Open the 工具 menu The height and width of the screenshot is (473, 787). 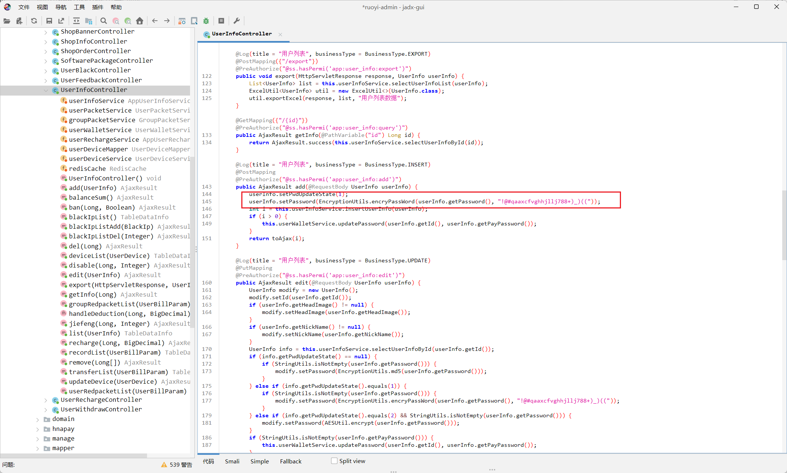pos(79,7)
